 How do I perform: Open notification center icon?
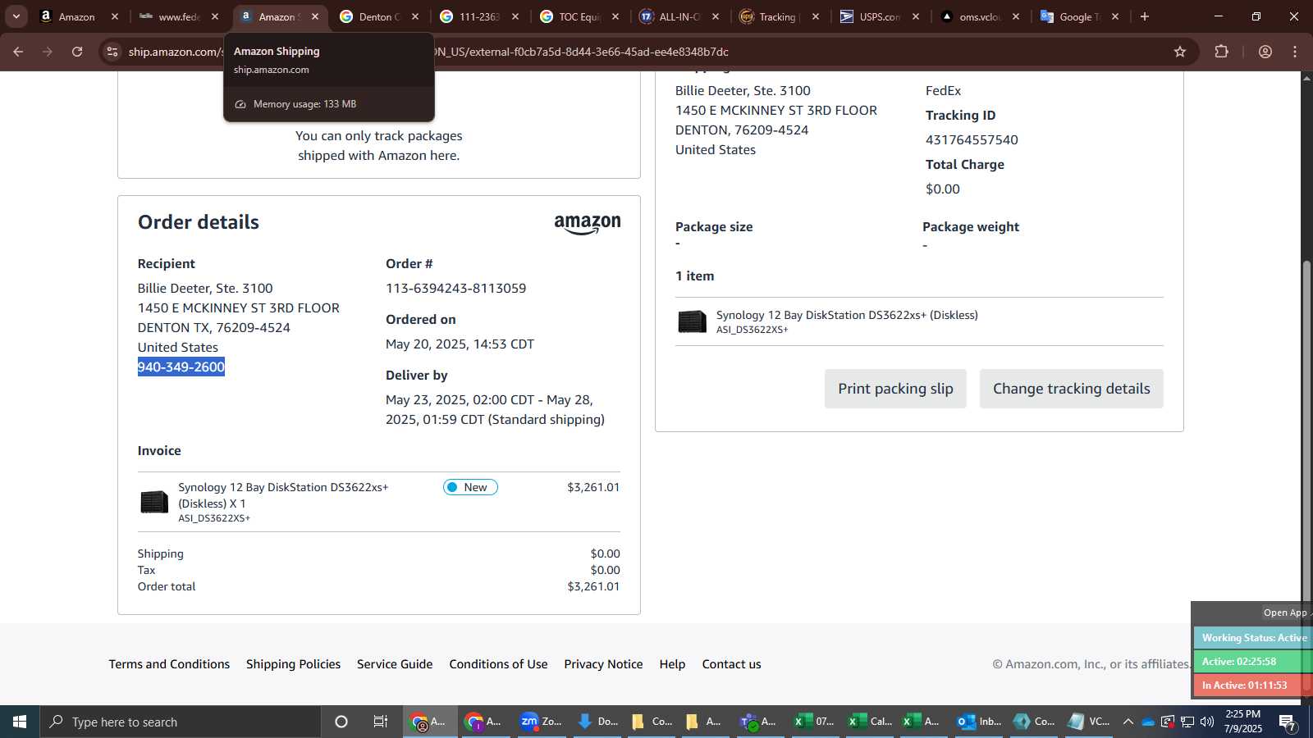coord(1287,722)
